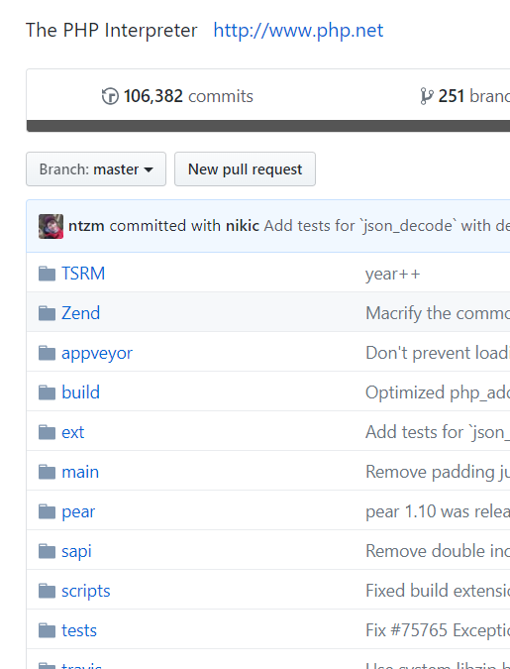Screen dimensions: 510x669
Task: Open the http://www.php.net link
Action: (298, 31)
